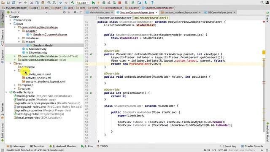
Task: Click the UTF-8 encoding in status bar
Action: coord(222,150)
